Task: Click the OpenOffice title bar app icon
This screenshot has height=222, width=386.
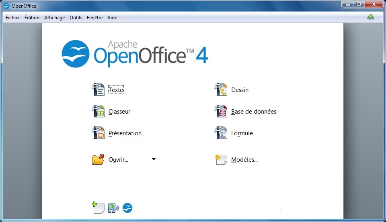Action: tap(6, 6)
